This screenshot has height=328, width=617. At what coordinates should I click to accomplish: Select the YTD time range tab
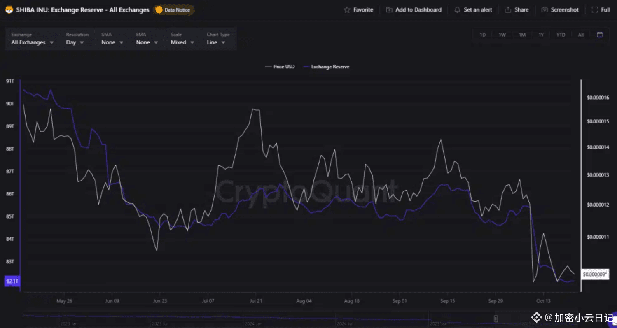[x=561, y=35]
